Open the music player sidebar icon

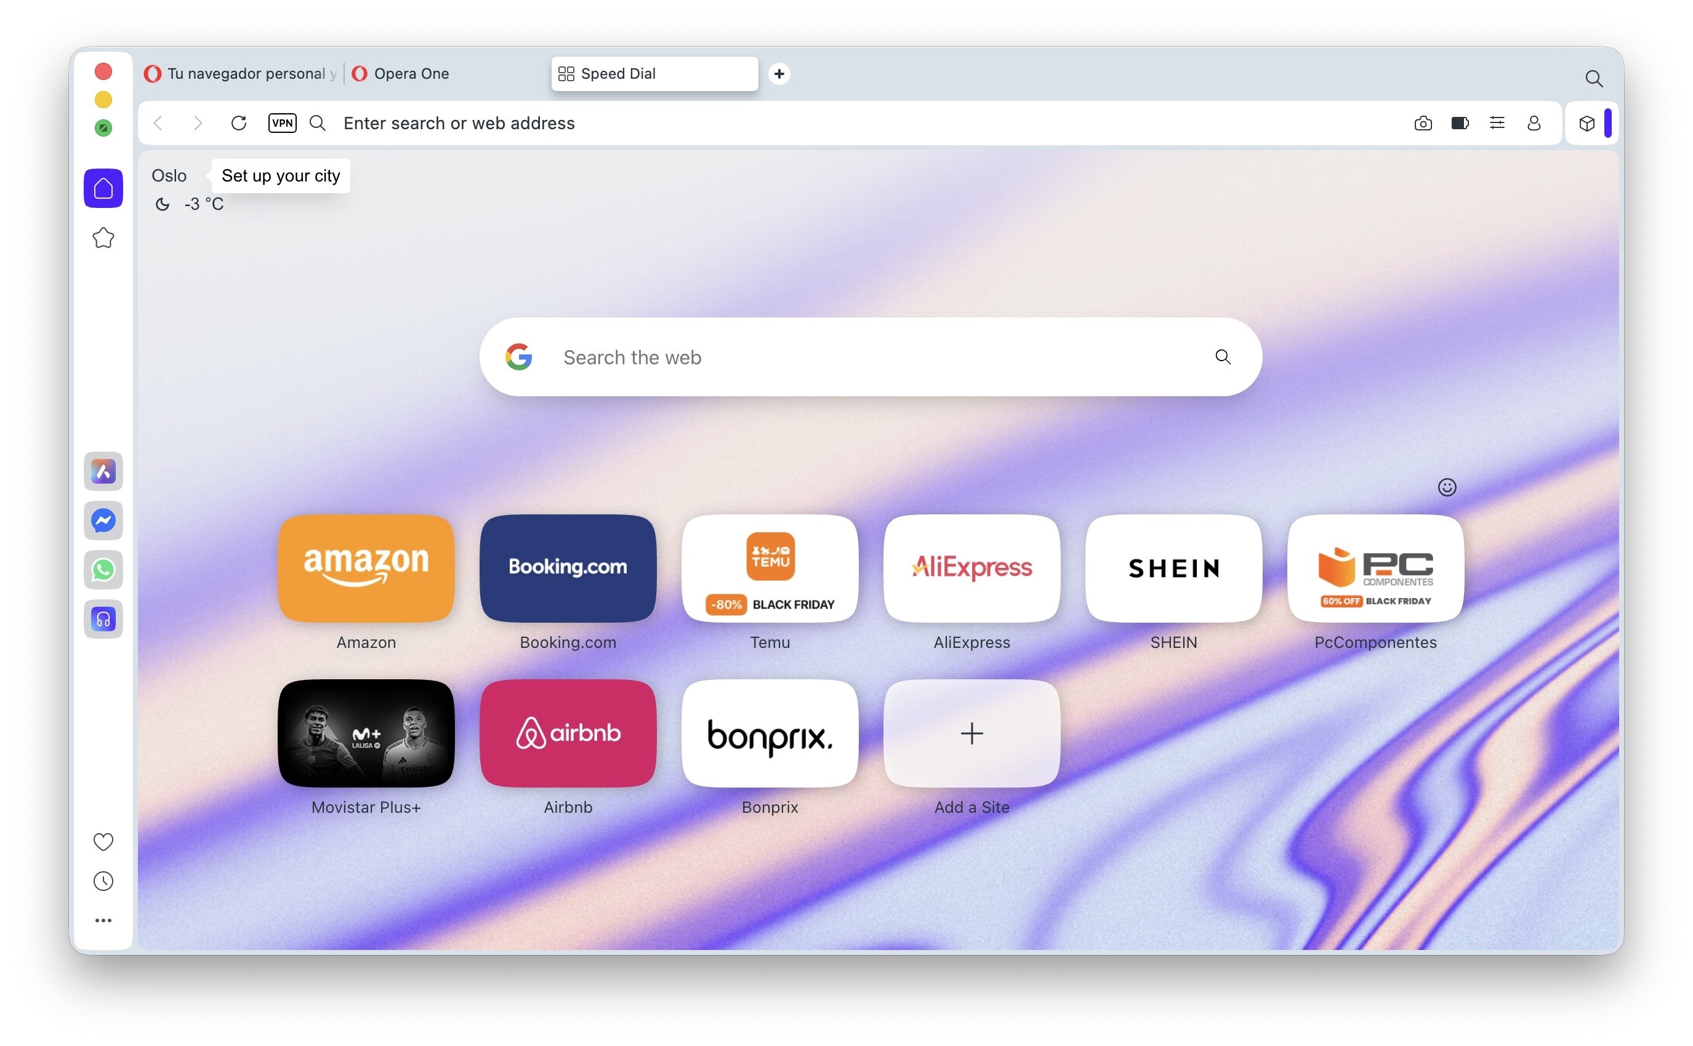pos(103,619)
